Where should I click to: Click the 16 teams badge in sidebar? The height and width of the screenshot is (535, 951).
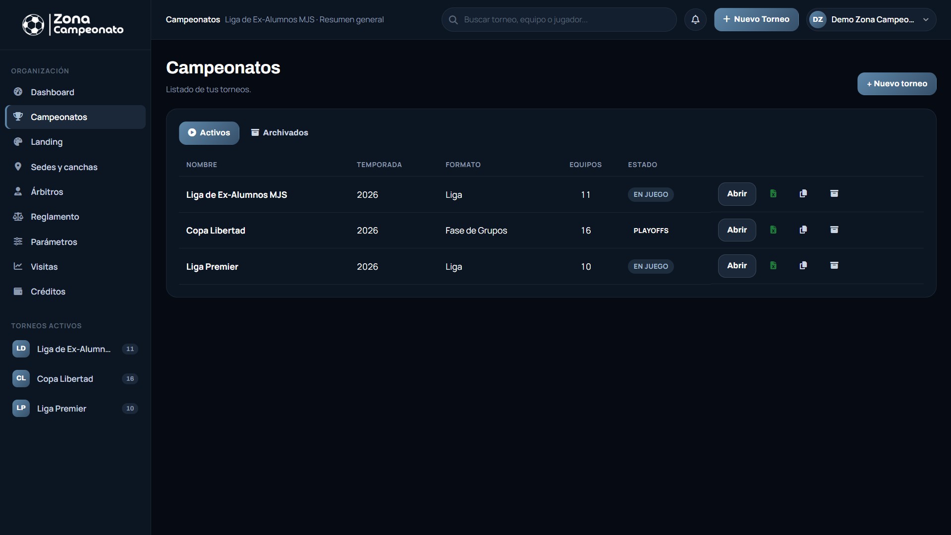(130, 379)
